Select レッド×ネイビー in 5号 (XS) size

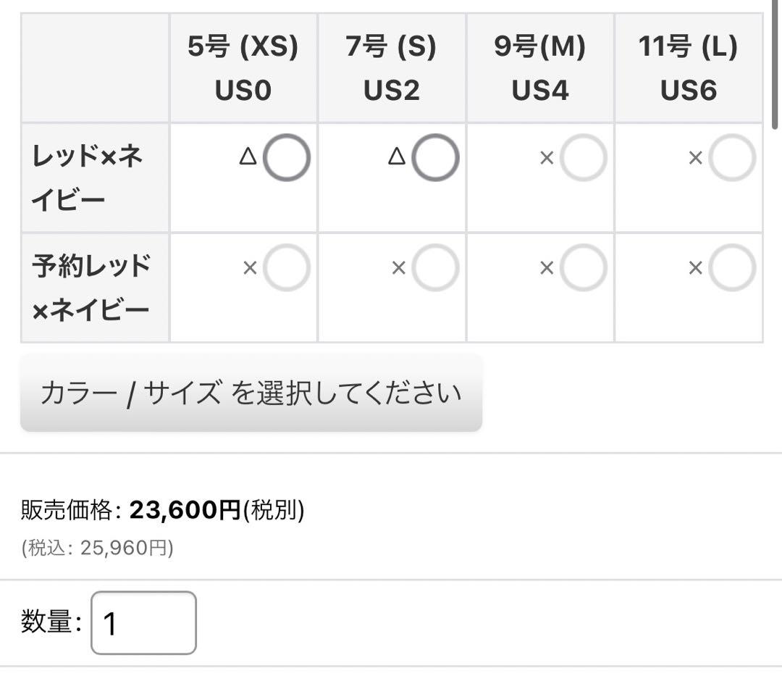(x=286, y=157)
